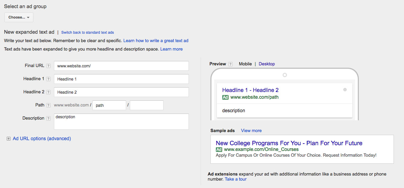
Task: Click Take a tour of ad extensions
Action: pos(235,179)
